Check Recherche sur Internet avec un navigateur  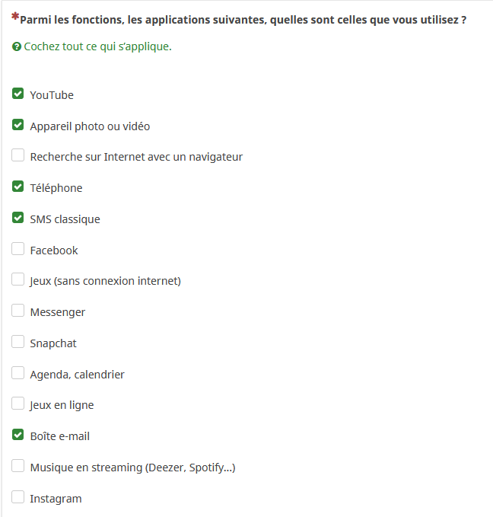[x=18, y=156]
